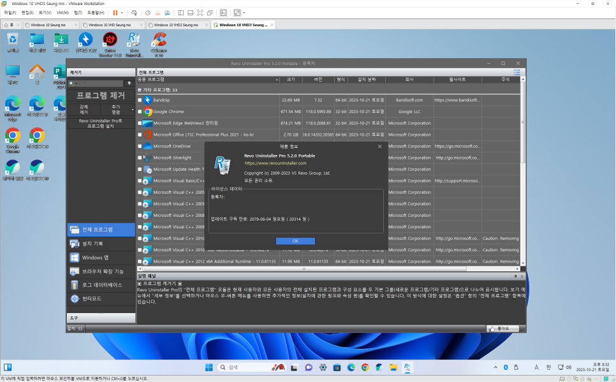
Task: Click the 프로그램 제거 button
Action: coord(101,96)
